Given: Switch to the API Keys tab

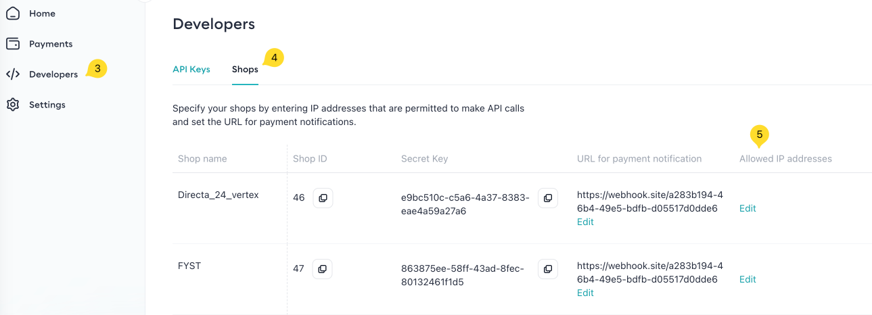Looking at the screenshot, I should (191, 70).
